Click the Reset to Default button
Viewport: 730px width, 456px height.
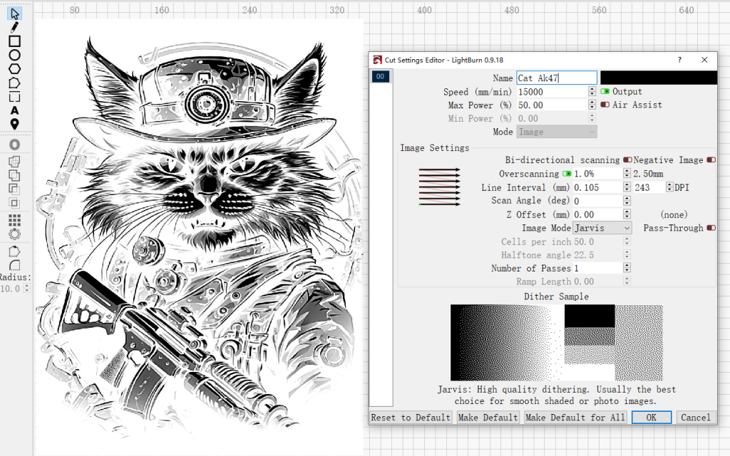click(x=410, y=418)
